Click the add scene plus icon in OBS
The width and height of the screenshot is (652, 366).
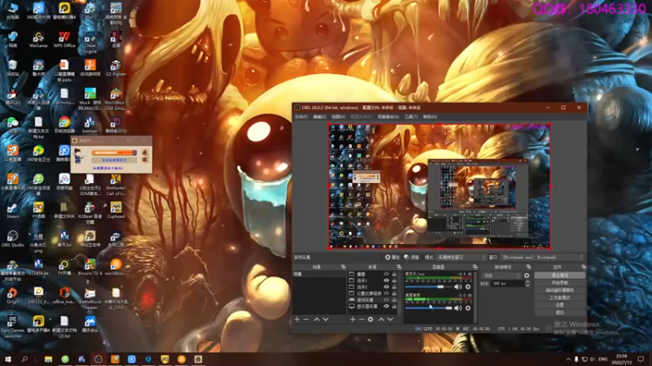click(297, 319)
